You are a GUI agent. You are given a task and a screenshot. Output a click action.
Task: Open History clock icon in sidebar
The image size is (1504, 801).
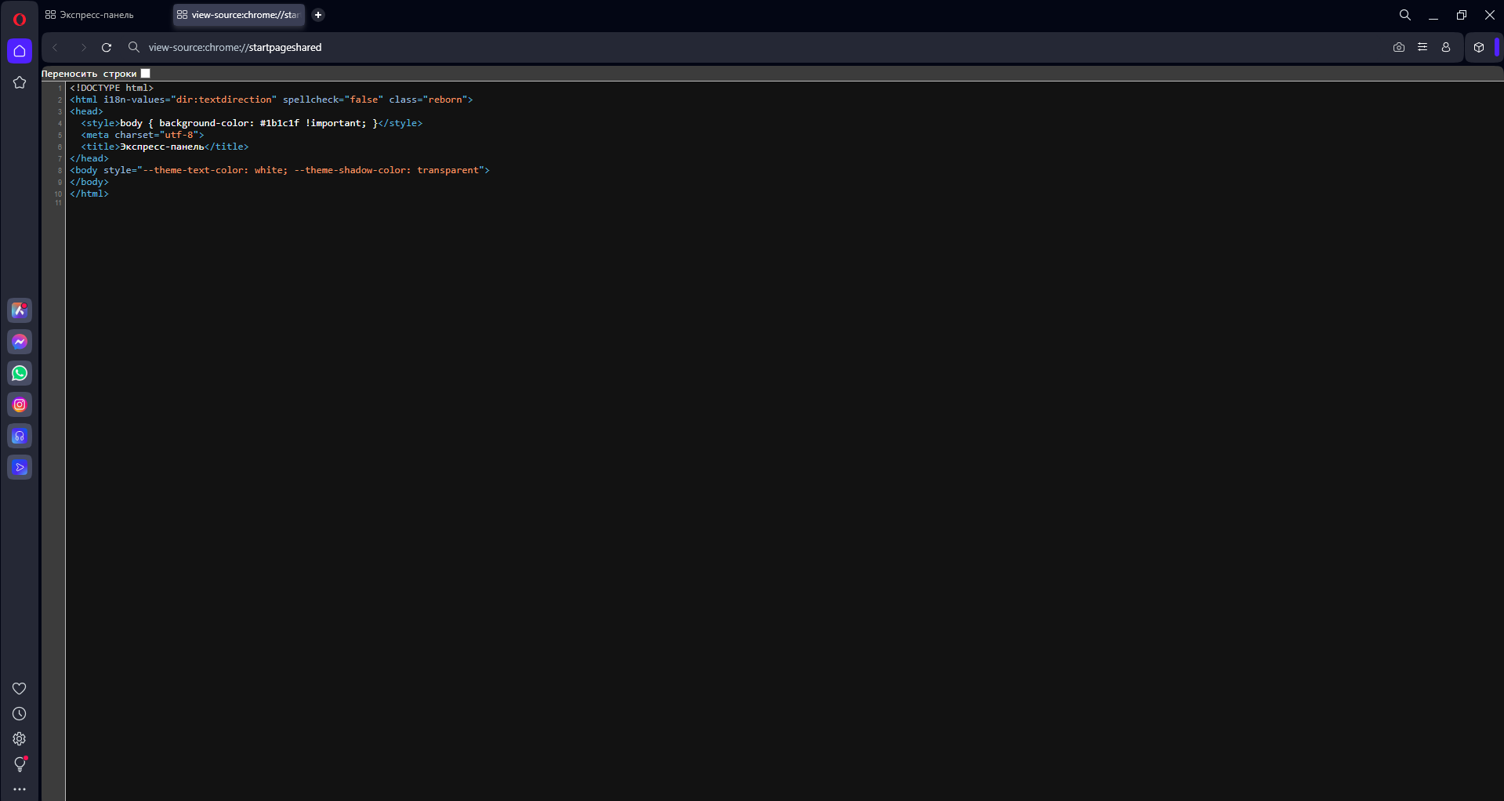click(x=20, y=714)
